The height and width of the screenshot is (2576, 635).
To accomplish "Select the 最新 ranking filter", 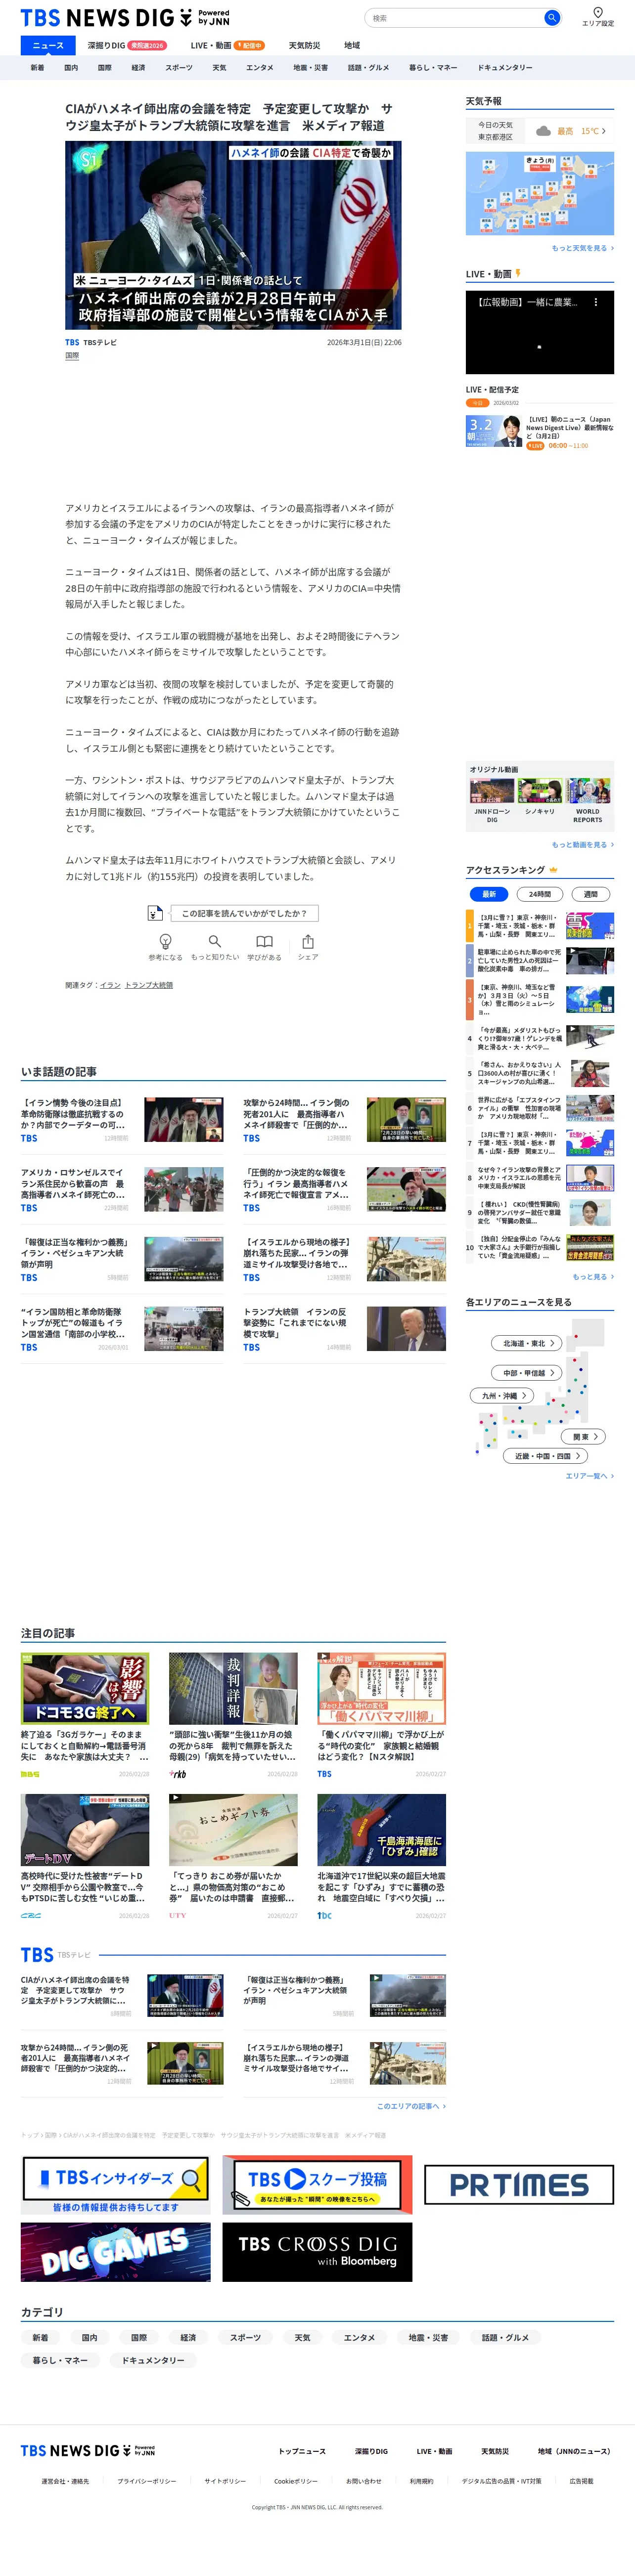I will point(489,894).
